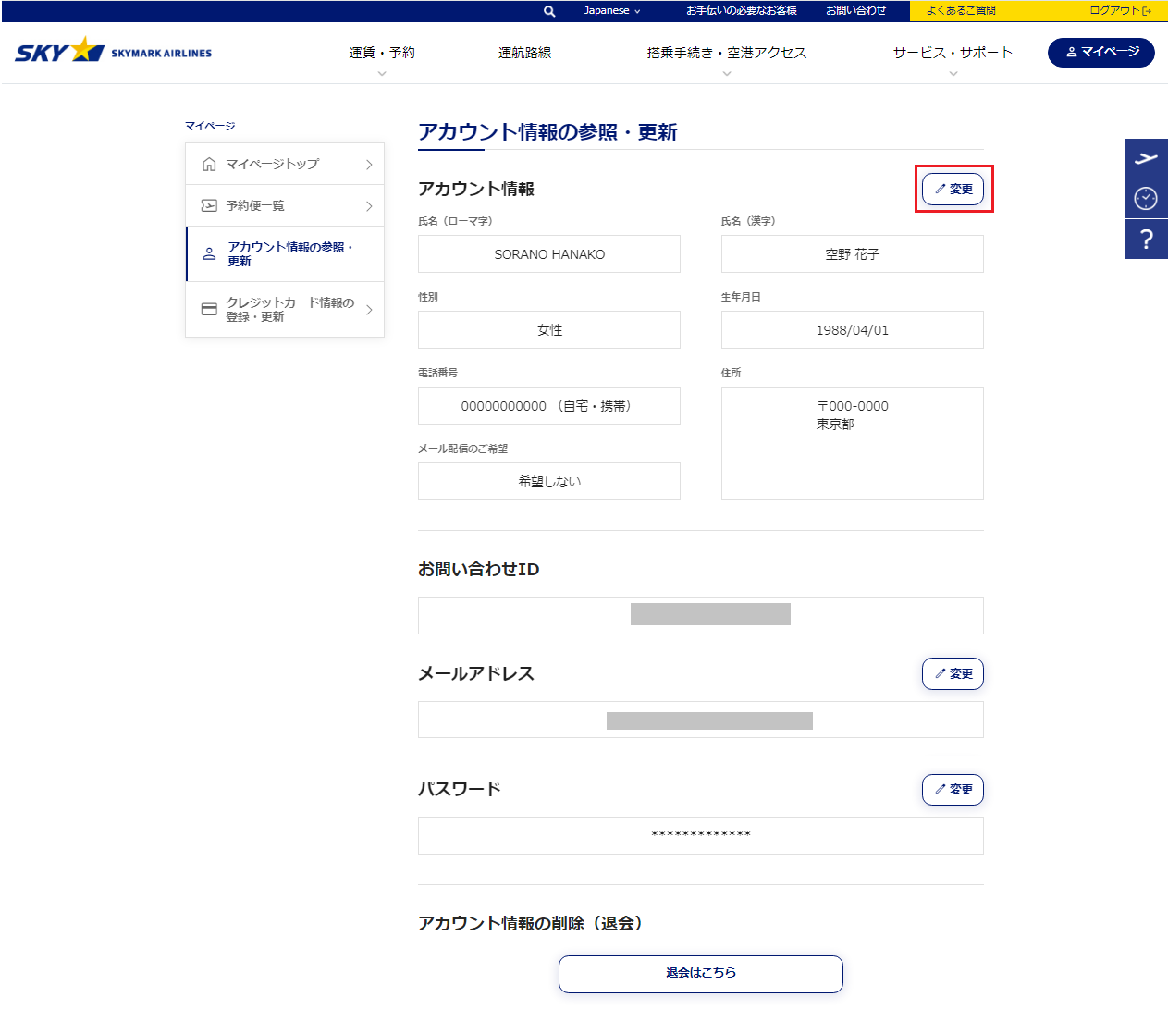Open the 運航路線 menu item
1168x1022 pixels.
coord(524,53)
